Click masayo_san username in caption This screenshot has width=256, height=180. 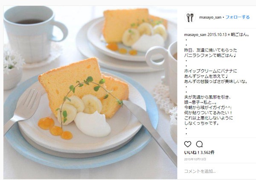[x=195, y=35]
